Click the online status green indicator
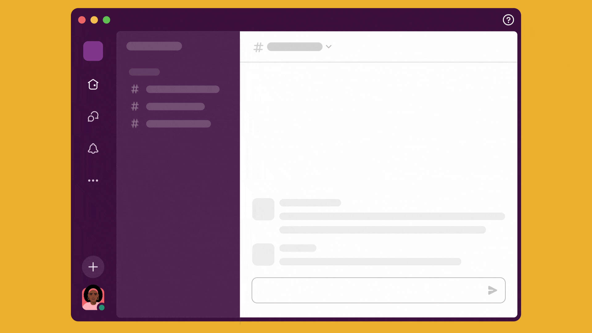Screen dimensions: 592x333 102,307
